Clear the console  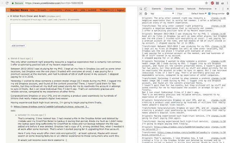(x=146, y=14)
